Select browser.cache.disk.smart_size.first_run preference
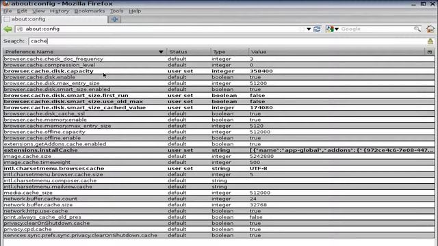Viewport: 438px width, 246px height. (219, 96)
